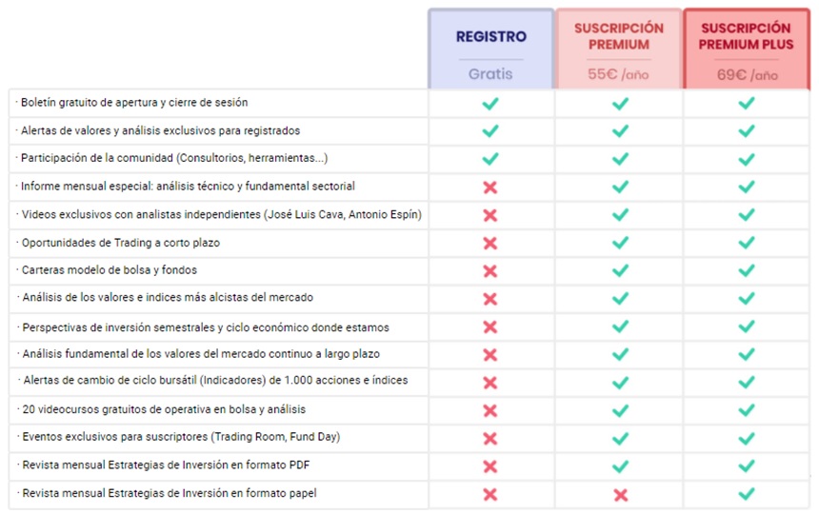The height and width of the screenshot is (514, 819).
Task: Click Premium Plus checkmark for 20 videocursos row
Action: pyautogui.click(x=747, y=410)
